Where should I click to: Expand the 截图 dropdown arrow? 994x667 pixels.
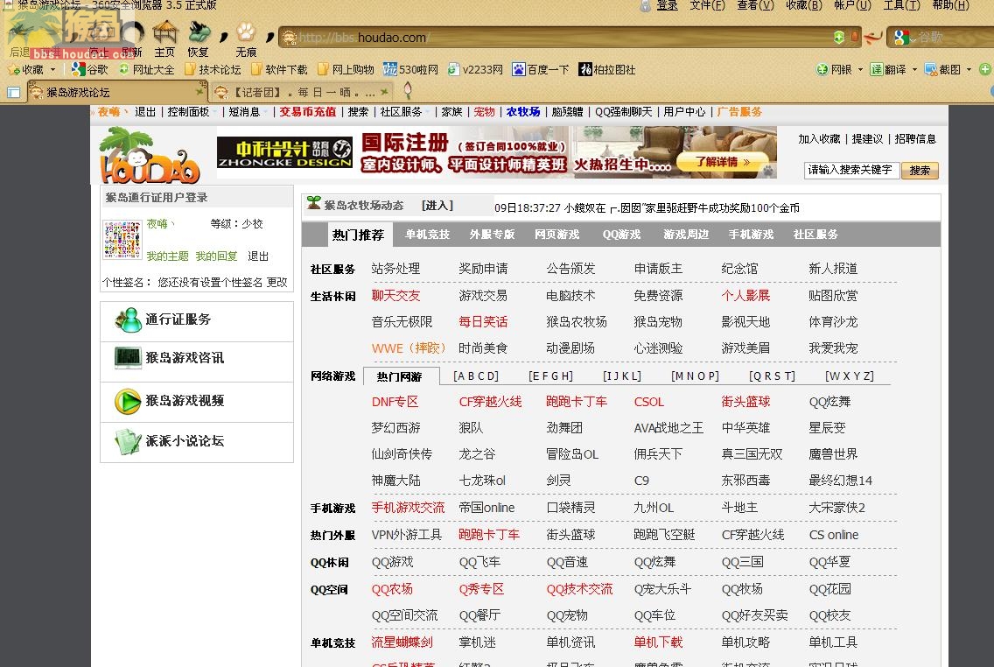(x=969, y=70)
